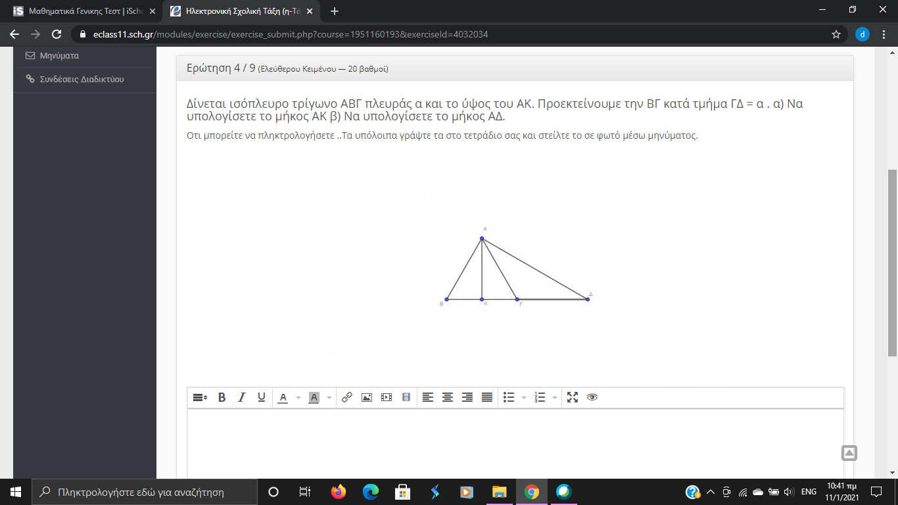Viewport: 898px width, 505px height.
Task: Reload the page
Action: coord(57,34)
